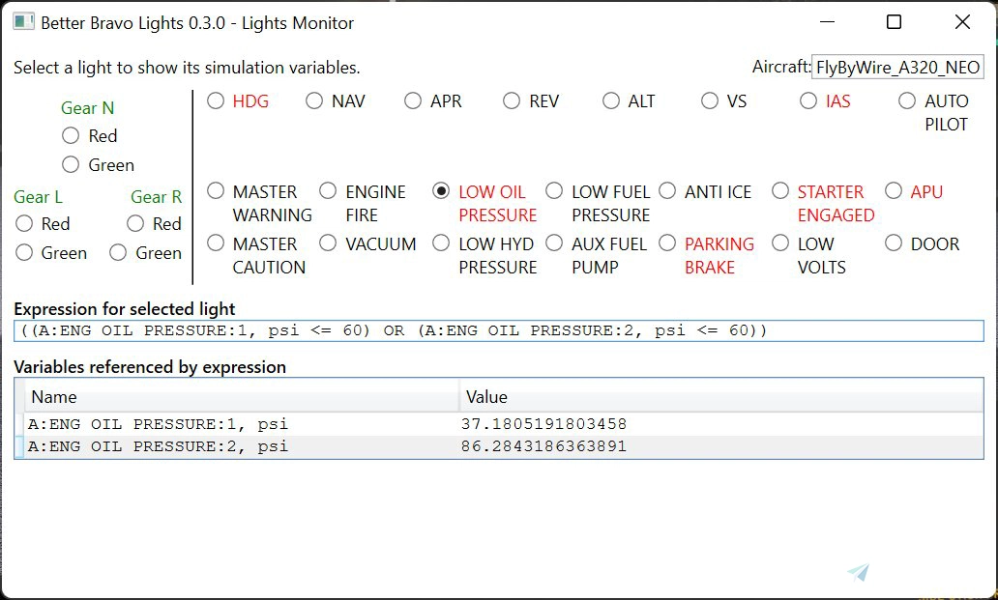
Task: Select Gear L Green light
Action: tap(24, 252)
